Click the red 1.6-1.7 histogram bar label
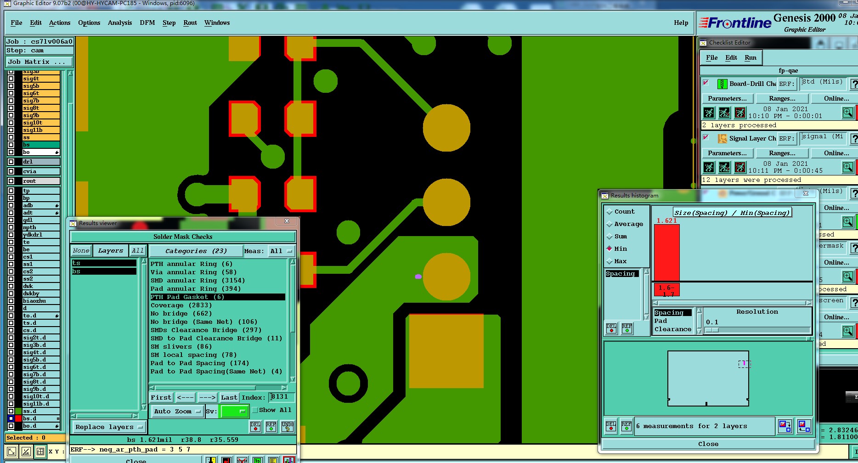 667,290
